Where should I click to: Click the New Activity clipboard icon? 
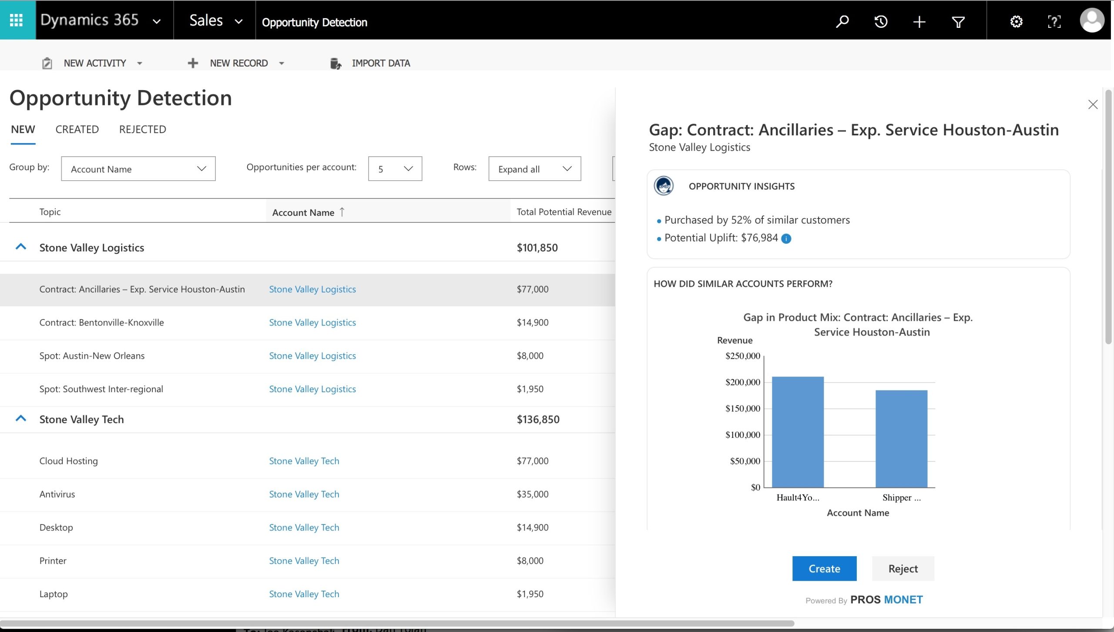coord(47,63)
